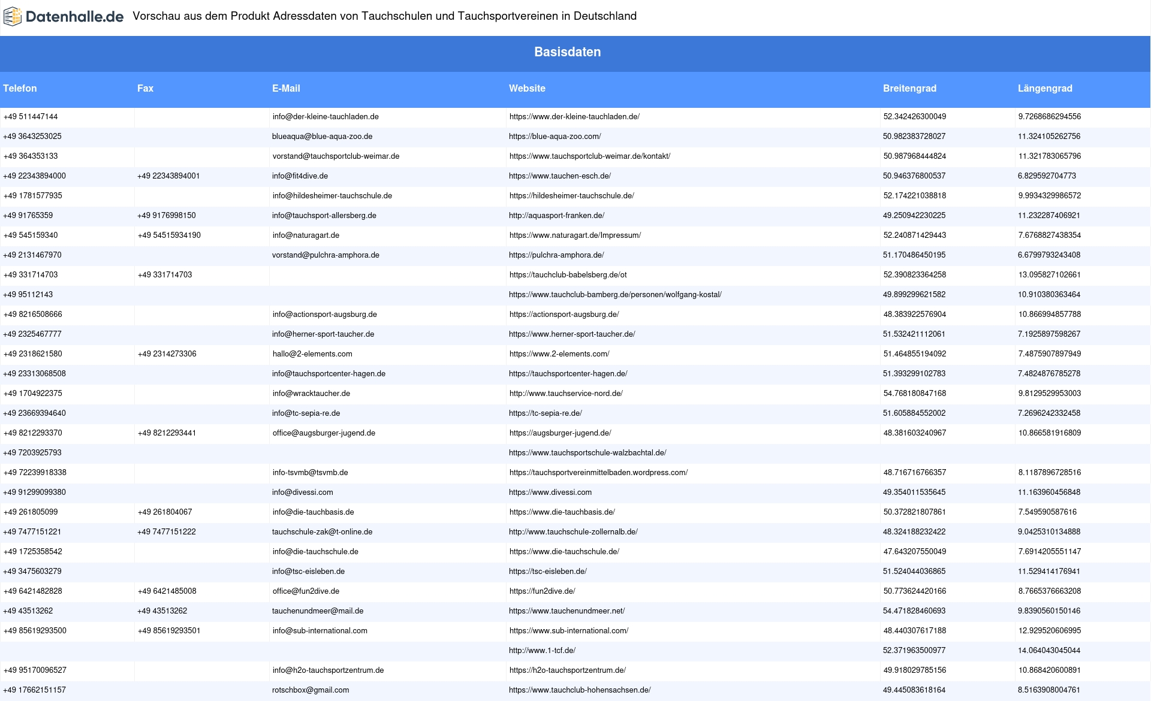Select email tauchschule-zak@t-online.de
This screenshot has width=1151, height=701.
[322, 532]
